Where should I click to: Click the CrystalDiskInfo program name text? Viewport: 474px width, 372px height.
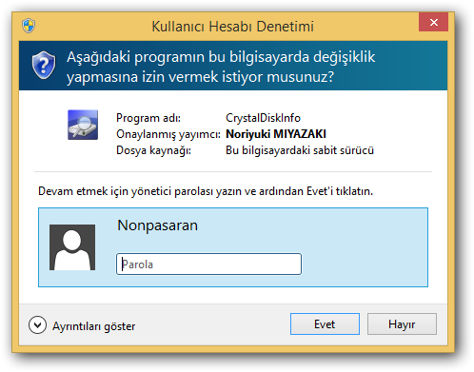point(263,118)
